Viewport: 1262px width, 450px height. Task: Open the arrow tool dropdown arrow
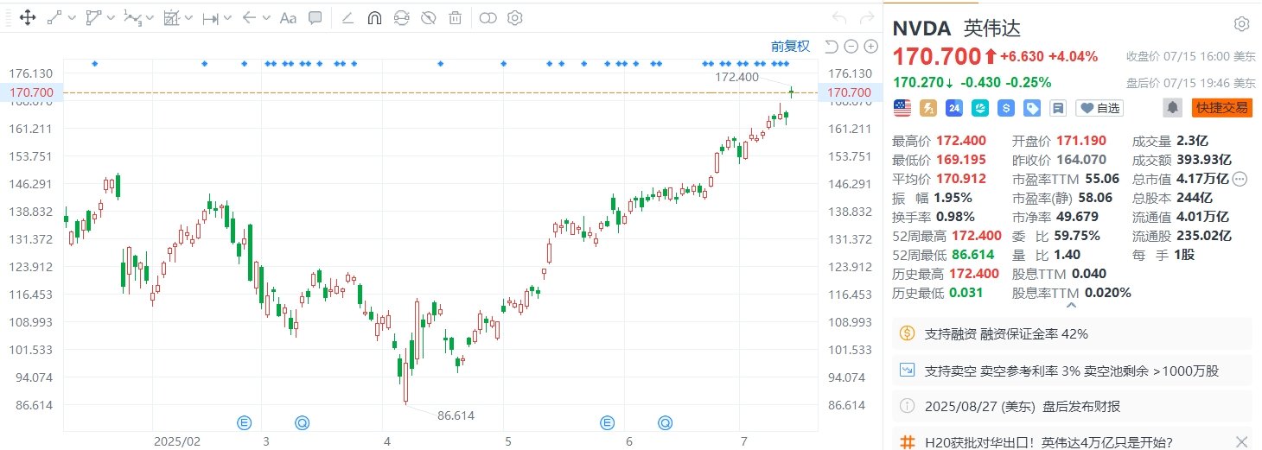(266, 17)
